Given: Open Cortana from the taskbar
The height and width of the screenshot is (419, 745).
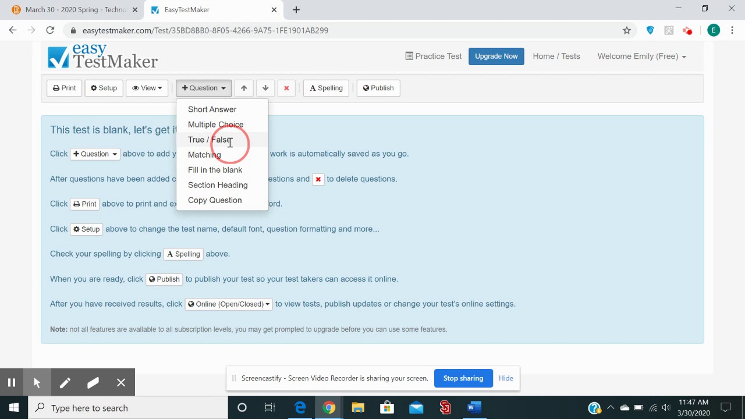Looking at the screenshot, I should click(x=242, y=408).
